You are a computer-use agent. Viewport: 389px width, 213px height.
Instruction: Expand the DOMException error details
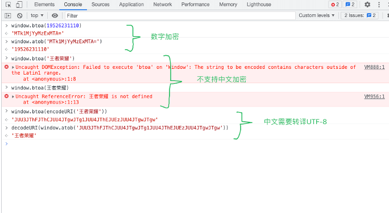pos(13,67)
